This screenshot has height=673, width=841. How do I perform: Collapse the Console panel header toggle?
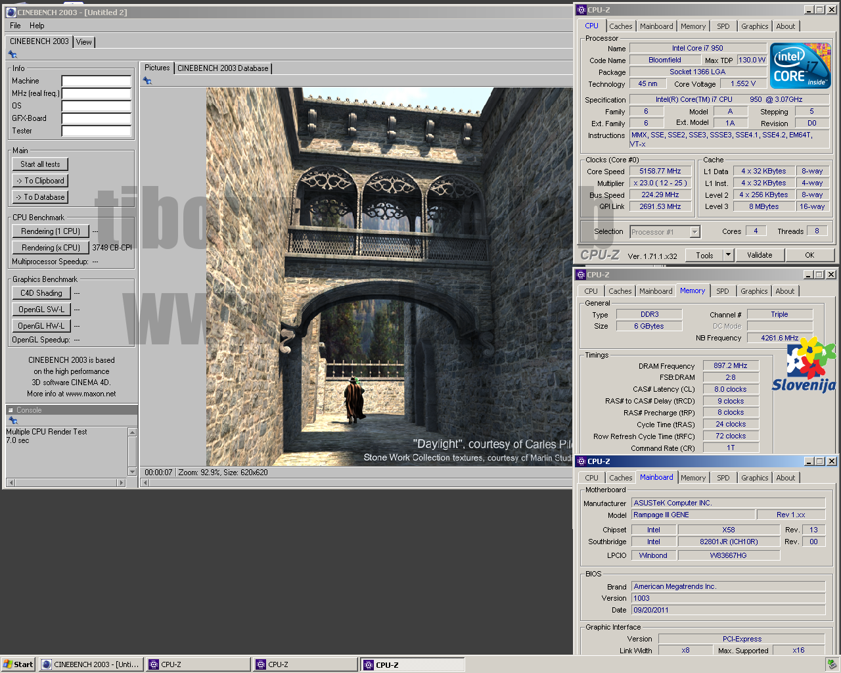pyautogui.click(x=11, y=410)
